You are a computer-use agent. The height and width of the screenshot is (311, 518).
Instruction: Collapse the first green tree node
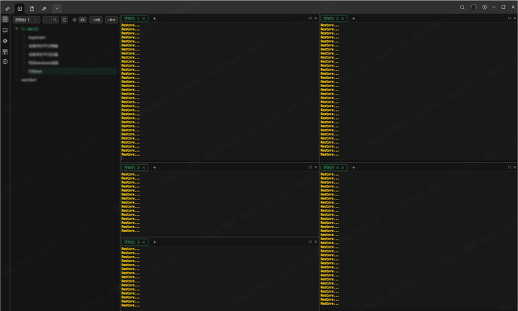16,29
